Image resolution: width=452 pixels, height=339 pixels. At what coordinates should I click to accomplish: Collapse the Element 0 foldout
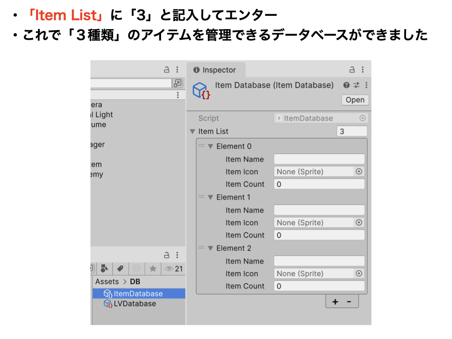211,147
